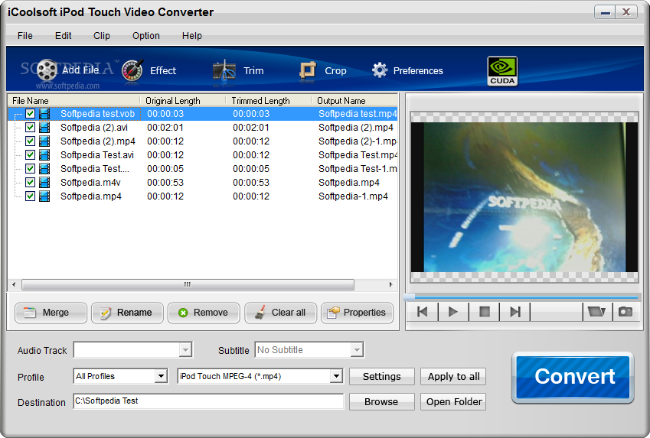Uncheck Softpedia Test.avi checkbox

[30, 155]
